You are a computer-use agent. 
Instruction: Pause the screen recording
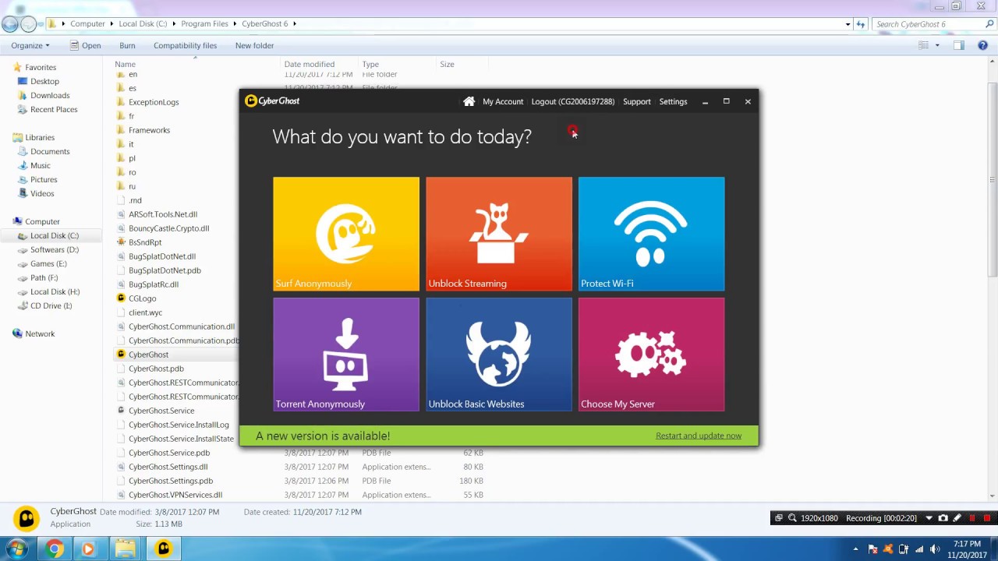[972, 518]
